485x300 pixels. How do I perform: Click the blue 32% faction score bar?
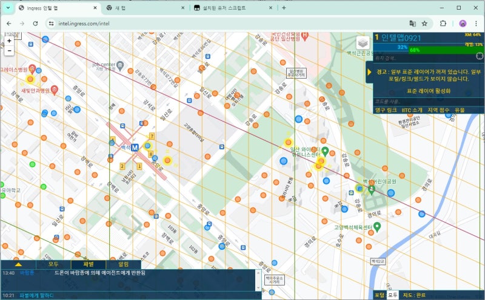[x=391, y=47]
